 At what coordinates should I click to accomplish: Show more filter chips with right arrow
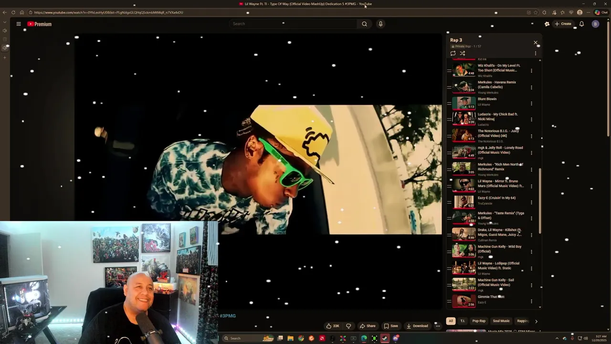536,321
